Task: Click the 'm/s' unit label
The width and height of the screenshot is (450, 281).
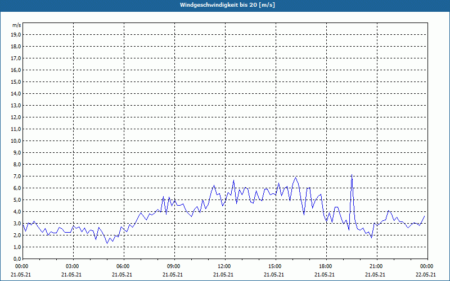Action: pyautogui.click(x=16, y=25)
